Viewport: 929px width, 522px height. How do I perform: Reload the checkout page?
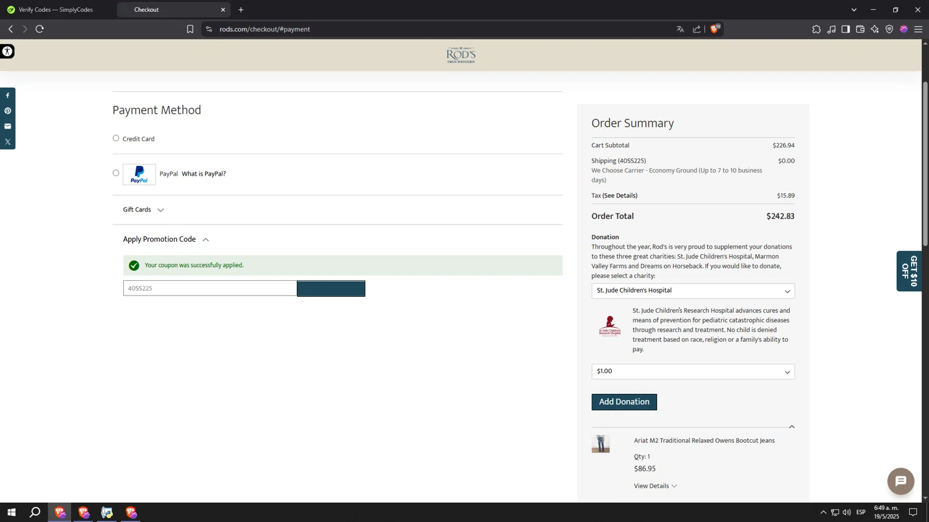point(40,29)
